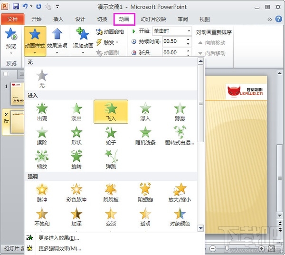
Task: Click the zoom slider handle in status bar
Action: tap(227, 248)
